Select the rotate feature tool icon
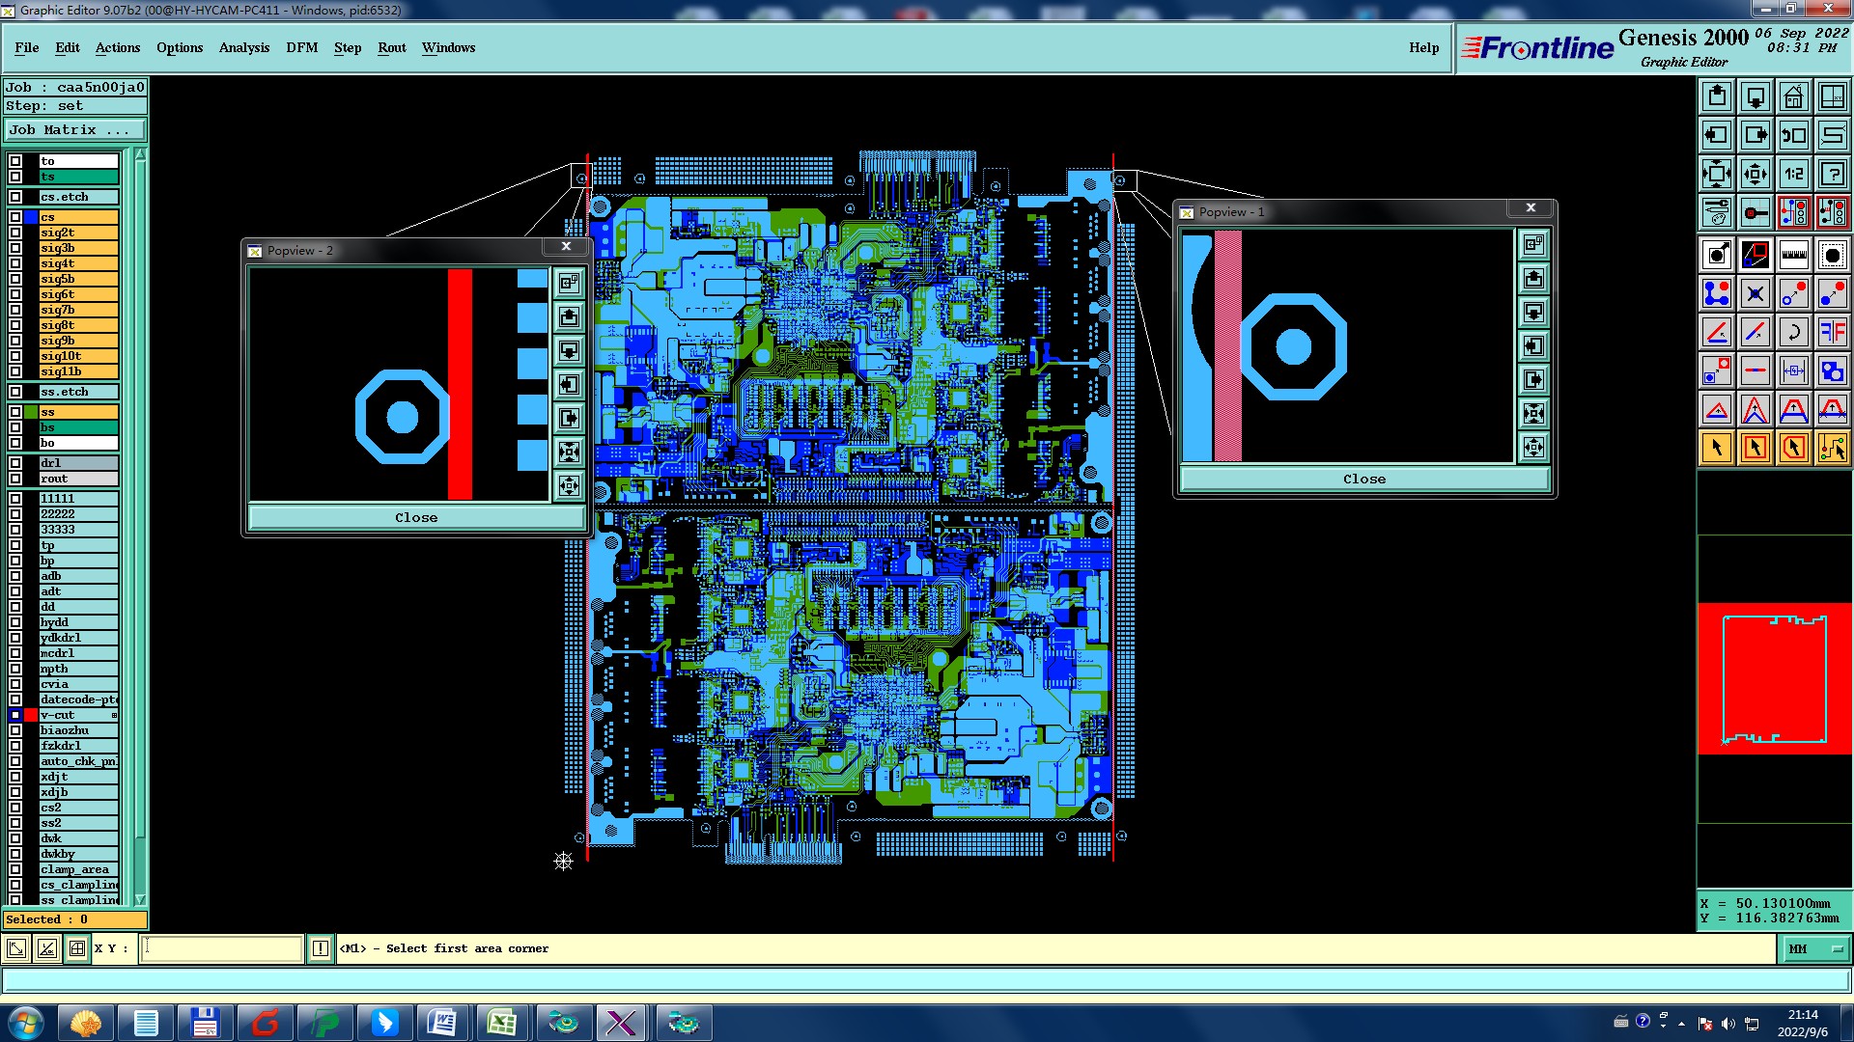The height and width of the screenshot is (1042, 1854). coord(1793,332)
